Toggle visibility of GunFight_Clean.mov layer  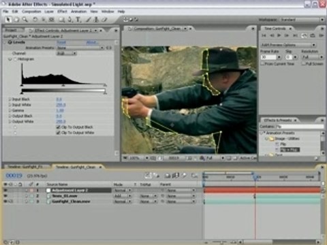[x=5, y=201]
